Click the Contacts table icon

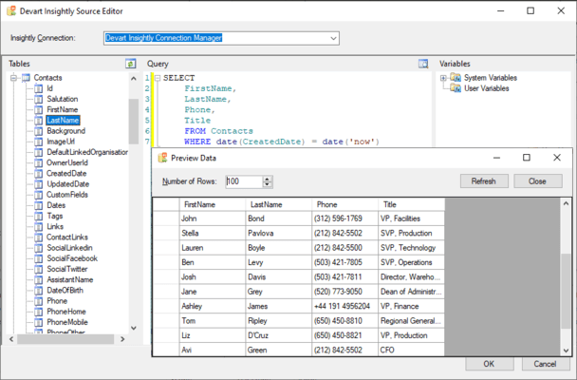tap(27, 78)
